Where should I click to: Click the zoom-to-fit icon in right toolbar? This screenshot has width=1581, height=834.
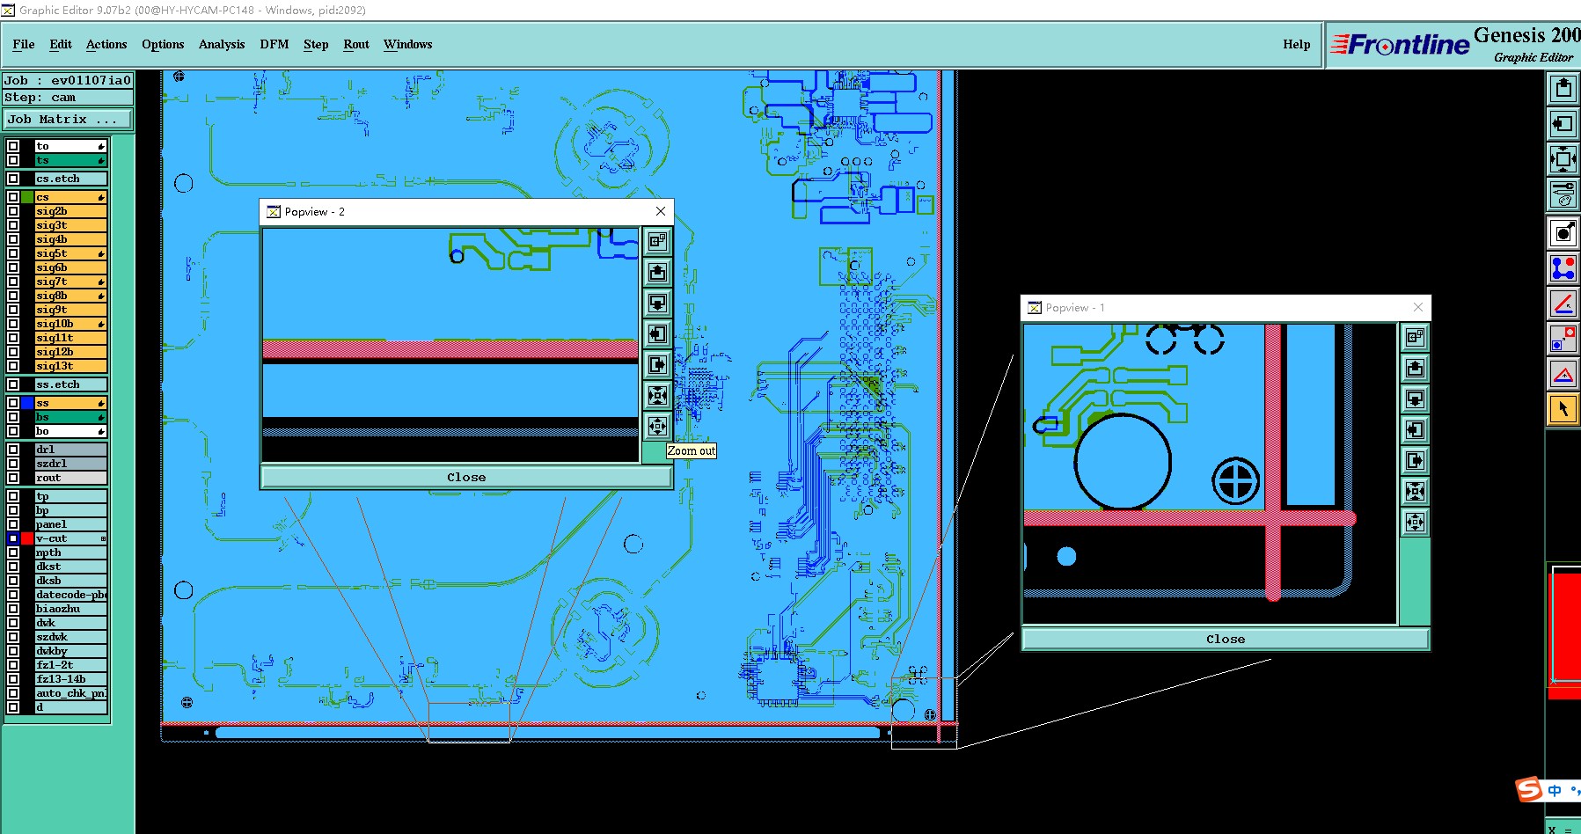pos(1563,159)
